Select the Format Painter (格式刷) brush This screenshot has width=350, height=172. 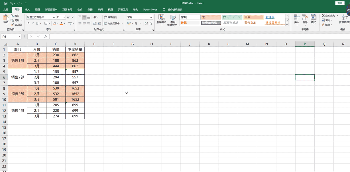[x=12, y=25]
